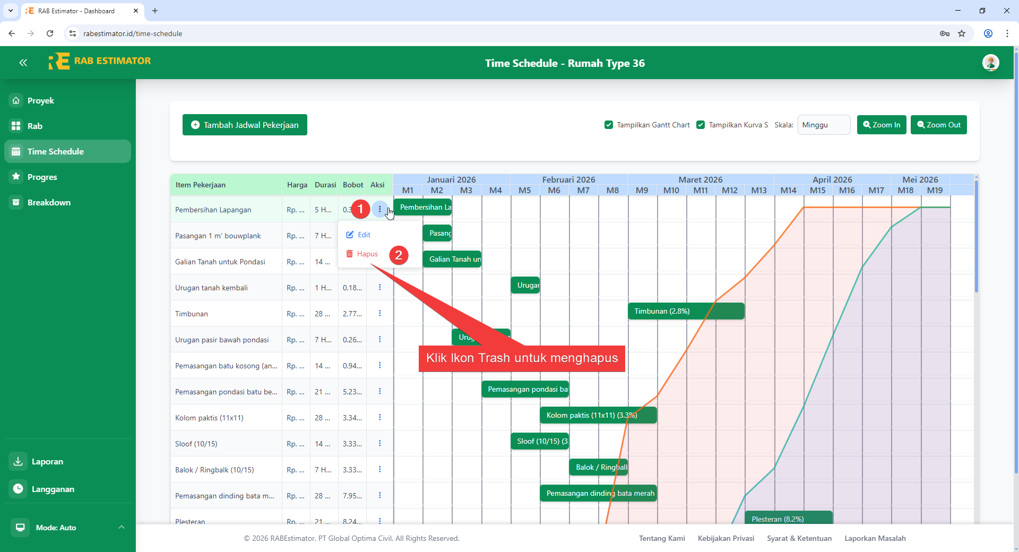The width and height of the screenshot is (1019, 552).
Task: Click the Progres star icon
Action: [16, 177]
